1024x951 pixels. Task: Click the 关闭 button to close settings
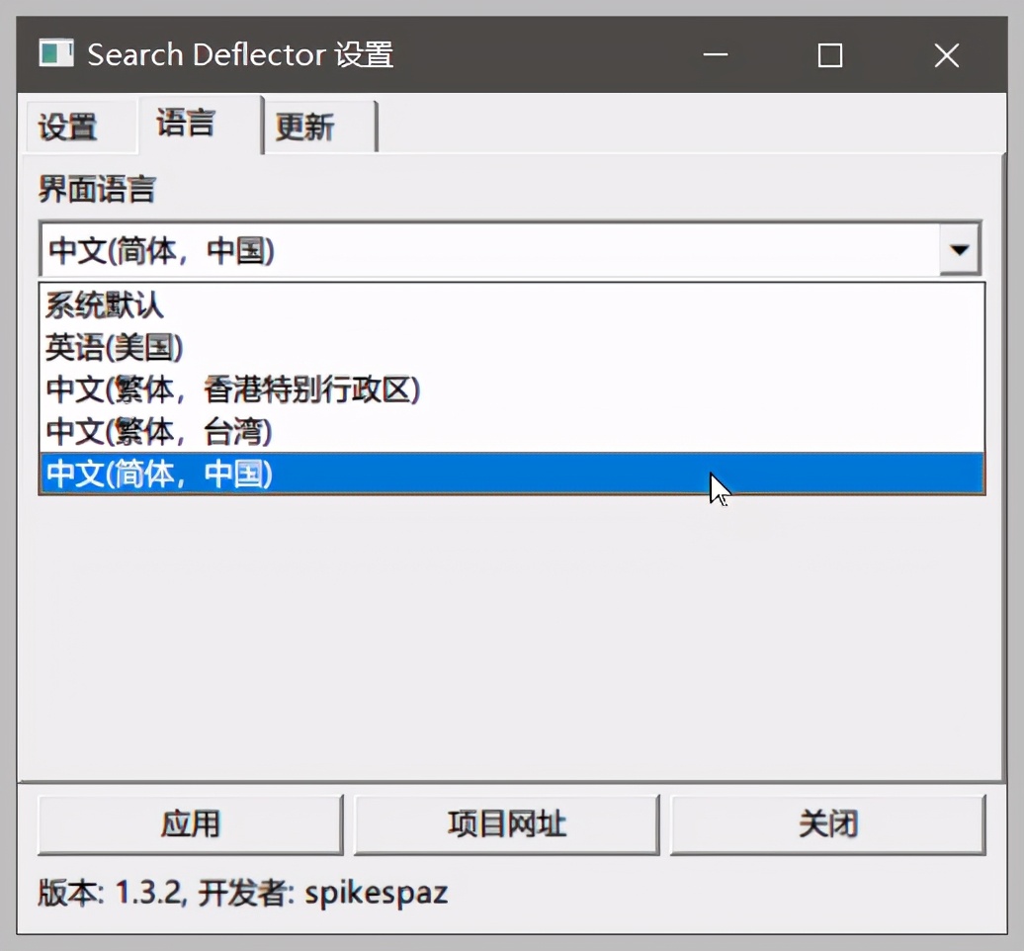(828, 824)
